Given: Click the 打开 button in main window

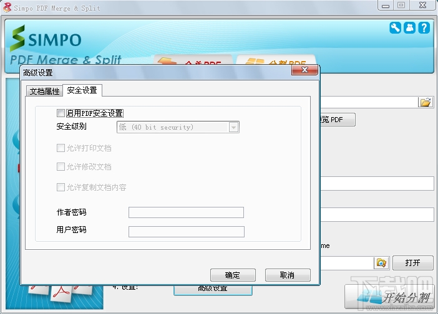Looking at the screenshot, I should click(413, 263).
